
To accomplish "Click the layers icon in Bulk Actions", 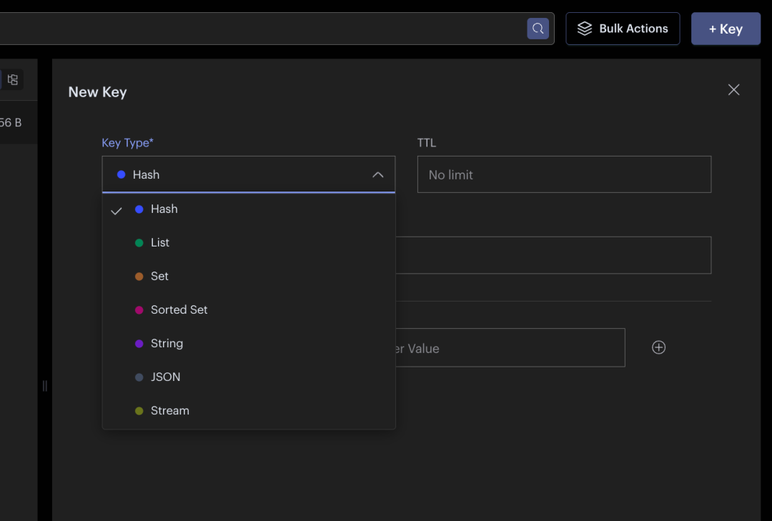I will pos(585,29).
